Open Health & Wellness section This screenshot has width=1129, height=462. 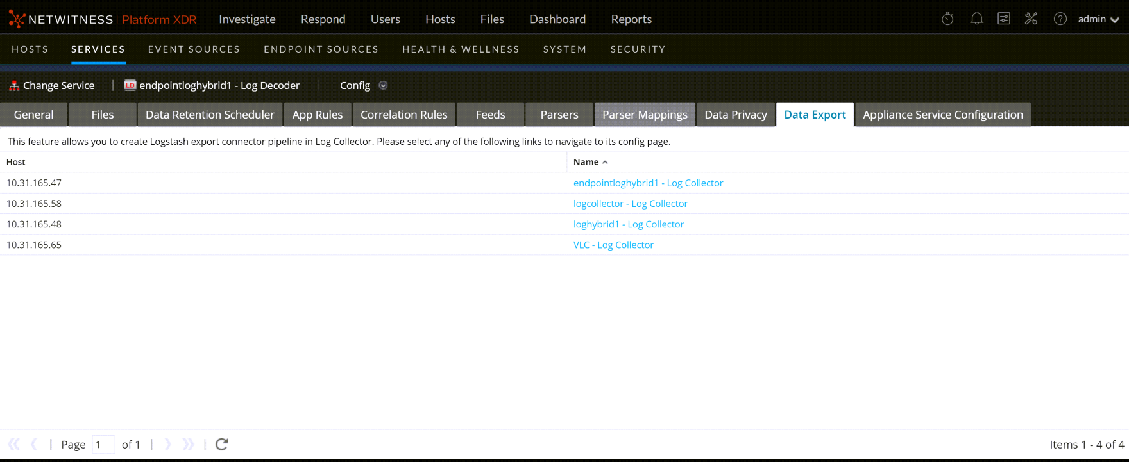point(461,49)
